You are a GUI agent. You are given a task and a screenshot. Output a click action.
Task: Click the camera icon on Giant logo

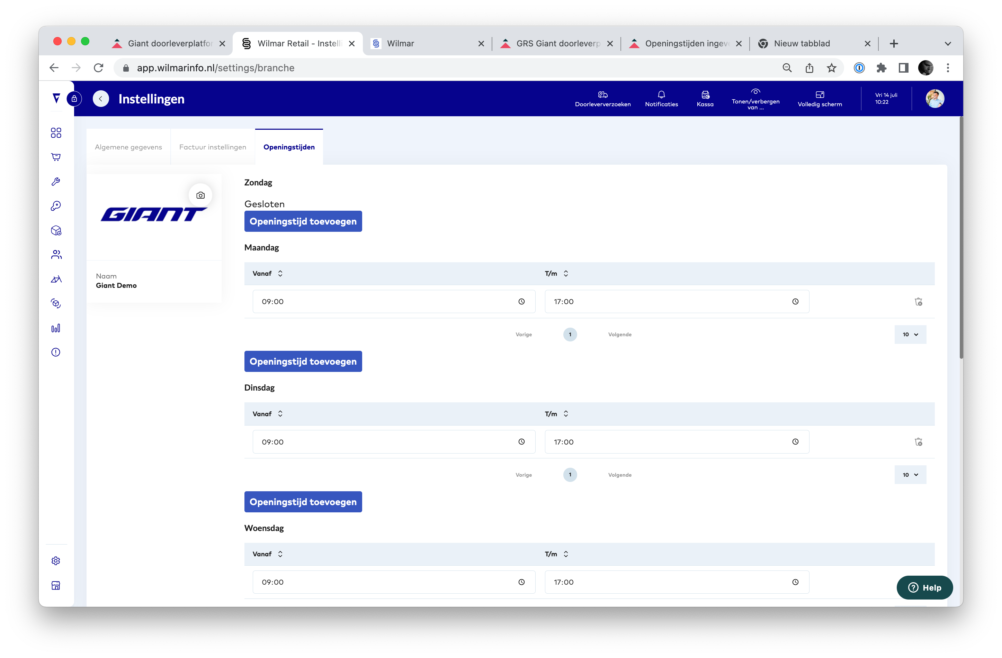click(200, 195)
